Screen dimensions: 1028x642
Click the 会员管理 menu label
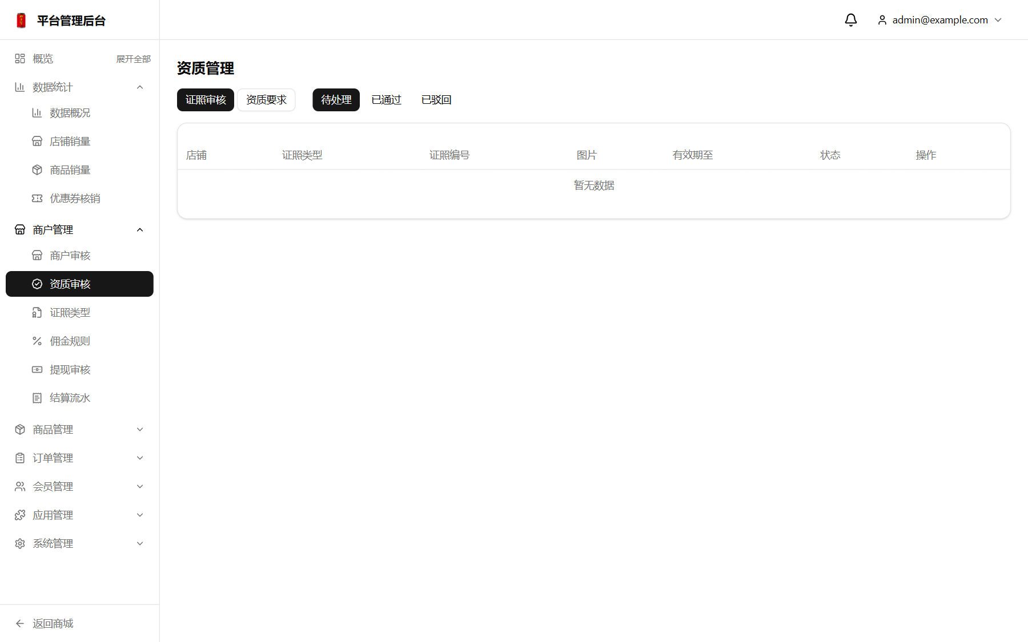click(x=53, y=486)
